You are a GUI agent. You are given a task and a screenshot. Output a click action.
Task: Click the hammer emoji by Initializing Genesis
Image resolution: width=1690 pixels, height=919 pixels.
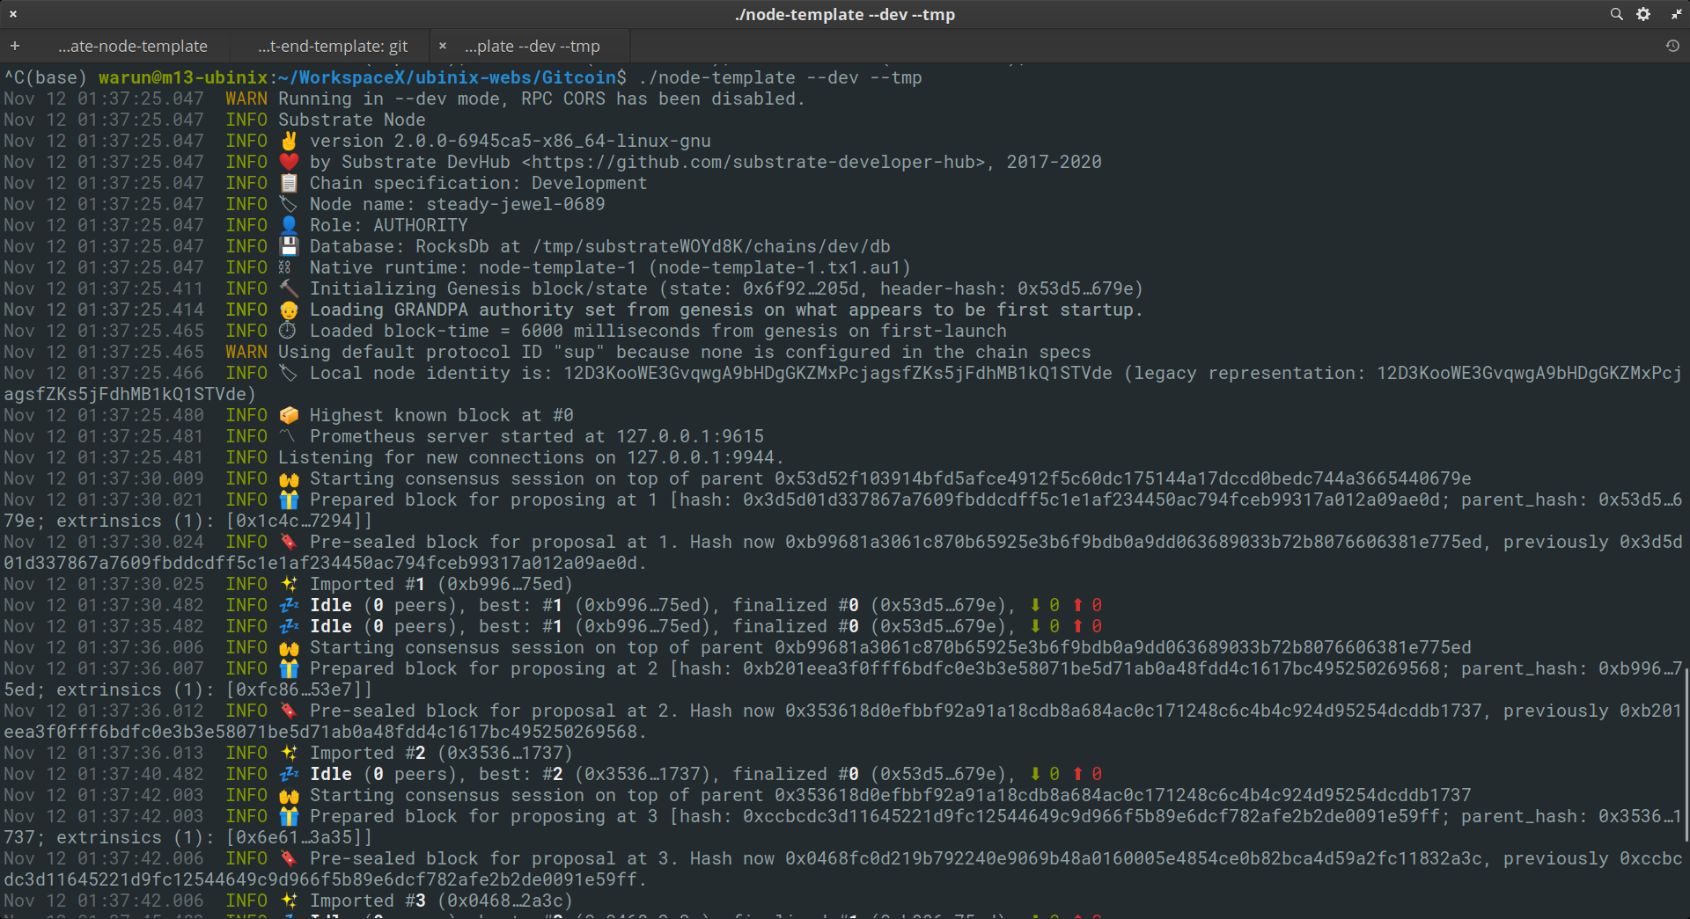(289, 288)
